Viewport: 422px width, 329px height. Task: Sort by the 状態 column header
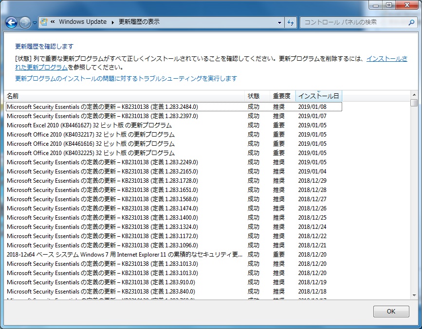pyautogui.click(x=257, y=96)
